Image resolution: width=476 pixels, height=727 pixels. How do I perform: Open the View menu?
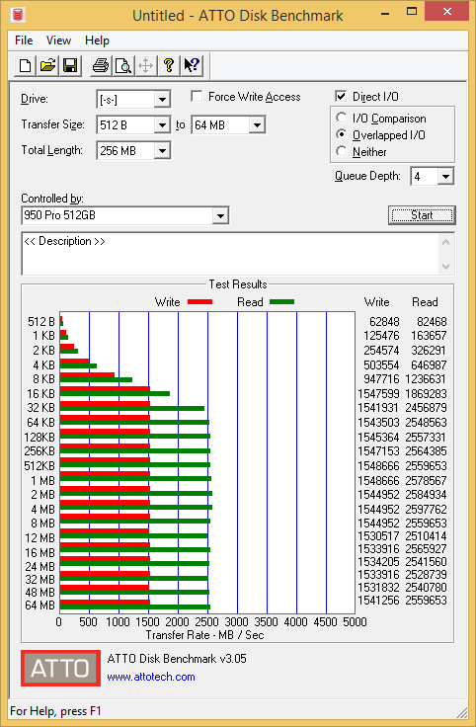click(58, 40)
